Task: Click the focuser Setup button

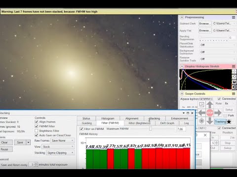Action: (228, 148)
